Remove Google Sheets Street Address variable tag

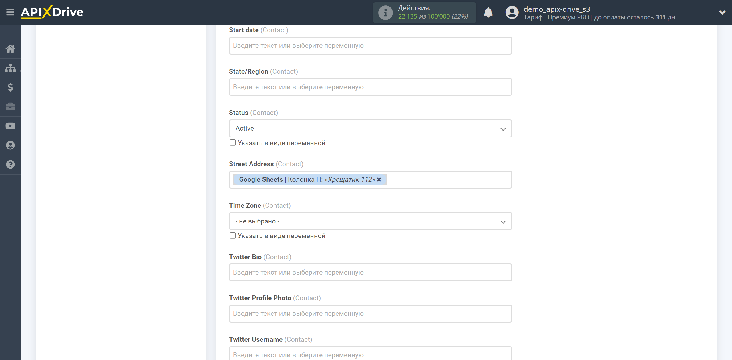pos(381,179)
